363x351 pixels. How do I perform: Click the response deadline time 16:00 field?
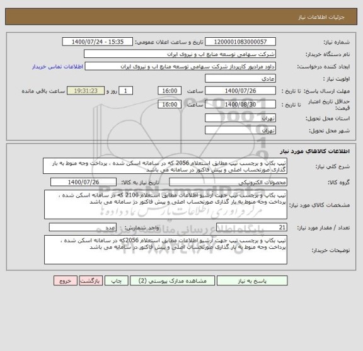[x=170, y=91]
